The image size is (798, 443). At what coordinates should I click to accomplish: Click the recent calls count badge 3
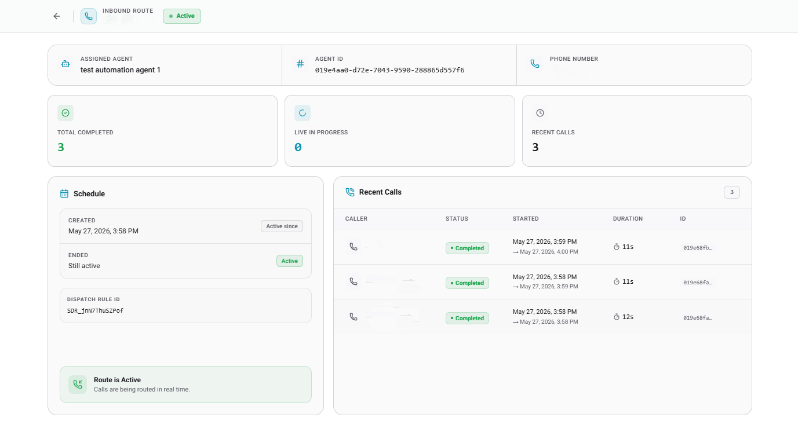(732, 192)
